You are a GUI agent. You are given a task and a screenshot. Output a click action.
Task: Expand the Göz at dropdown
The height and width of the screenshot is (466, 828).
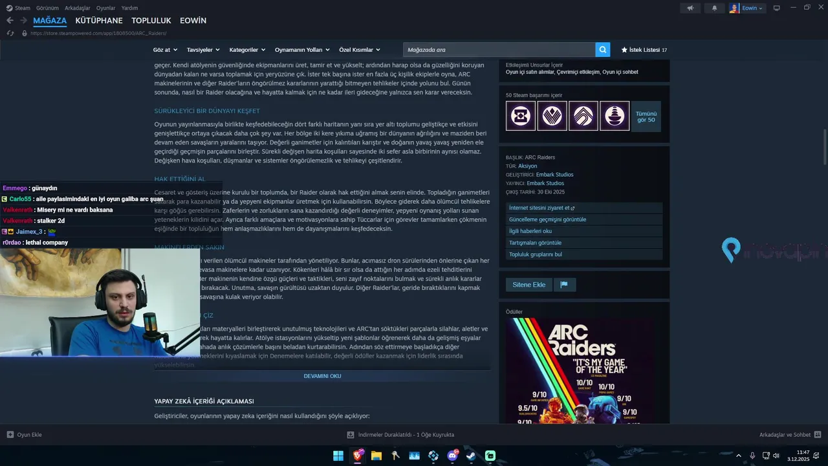coord(165,50)
